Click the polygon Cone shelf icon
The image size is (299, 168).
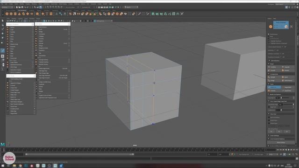[19, 14]
